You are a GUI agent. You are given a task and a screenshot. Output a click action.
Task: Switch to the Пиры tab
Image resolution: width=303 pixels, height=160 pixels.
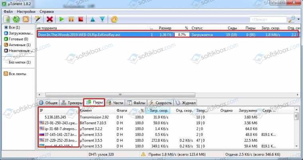coord(94,102)
